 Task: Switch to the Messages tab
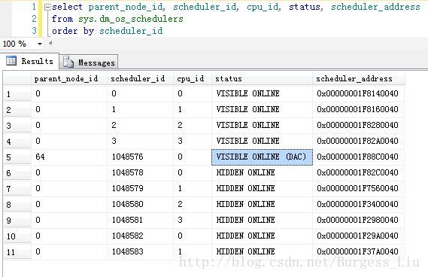pyautogui.click(x=89, y=62)
